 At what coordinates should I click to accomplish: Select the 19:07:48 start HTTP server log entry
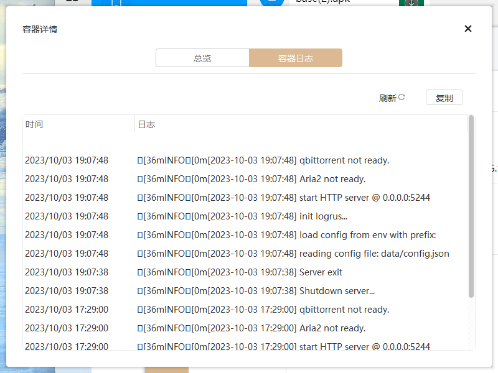pos(245,198)
